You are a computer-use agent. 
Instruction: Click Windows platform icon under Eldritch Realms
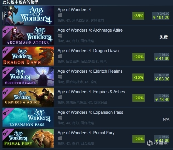[x=60, y=77]
